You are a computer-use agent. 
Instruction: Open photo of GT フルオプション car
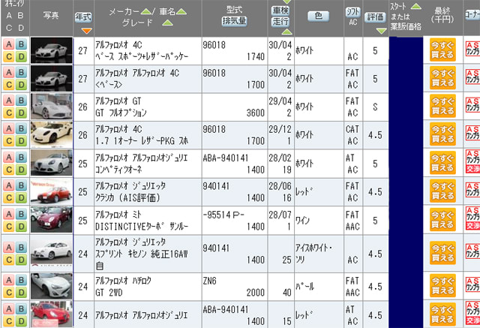[x=52, y=107]
